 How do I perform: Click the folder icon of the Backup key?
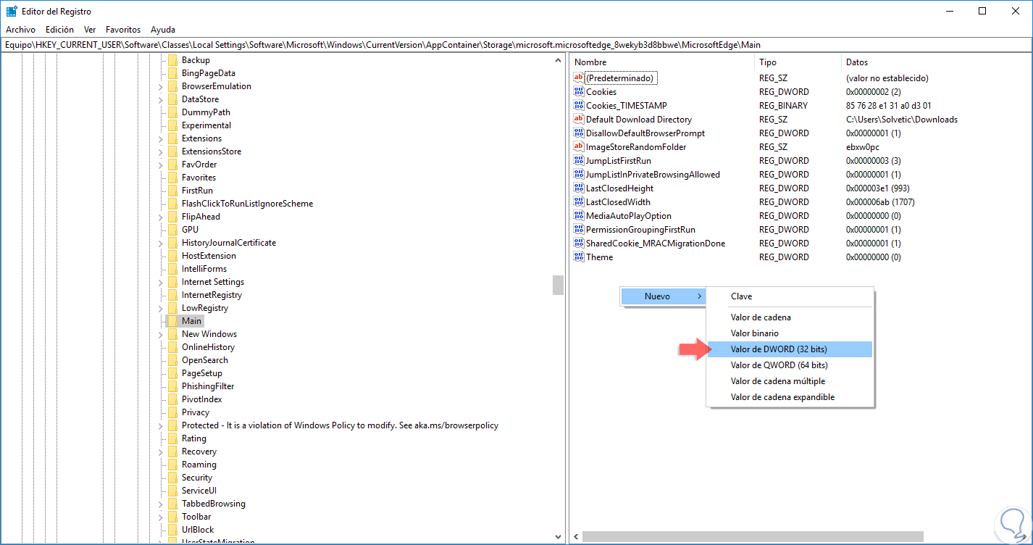pos(172,60)
